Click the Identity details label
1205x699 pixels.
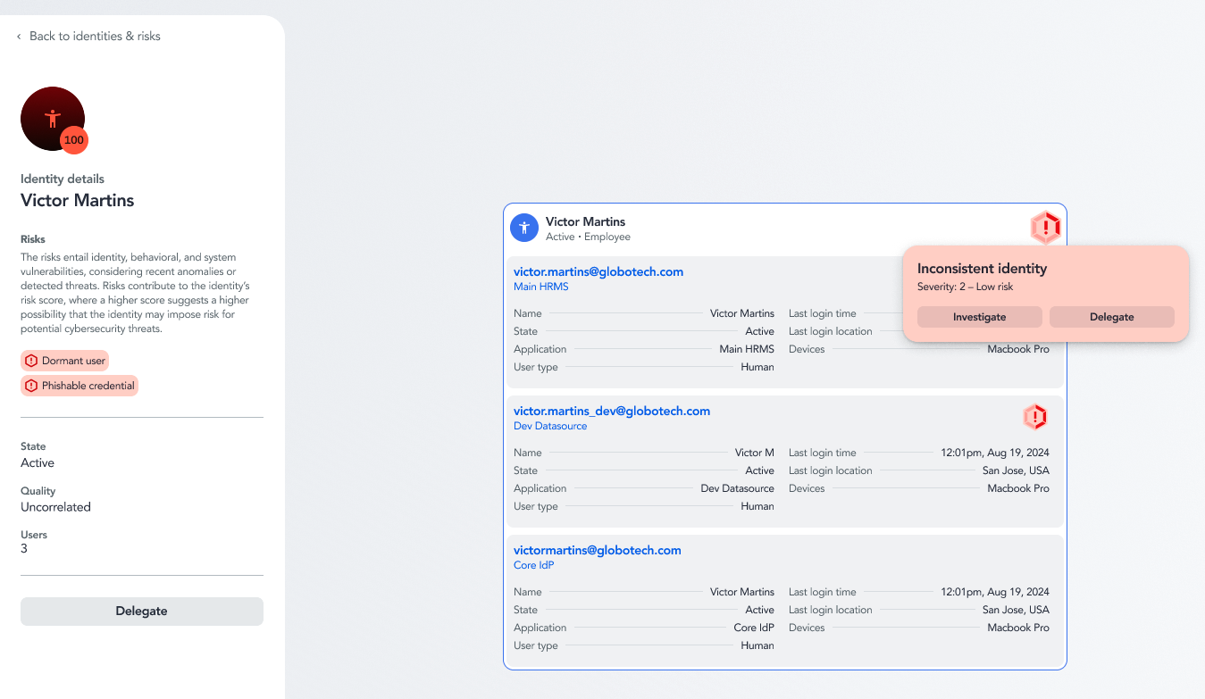[x=63, y=179]
